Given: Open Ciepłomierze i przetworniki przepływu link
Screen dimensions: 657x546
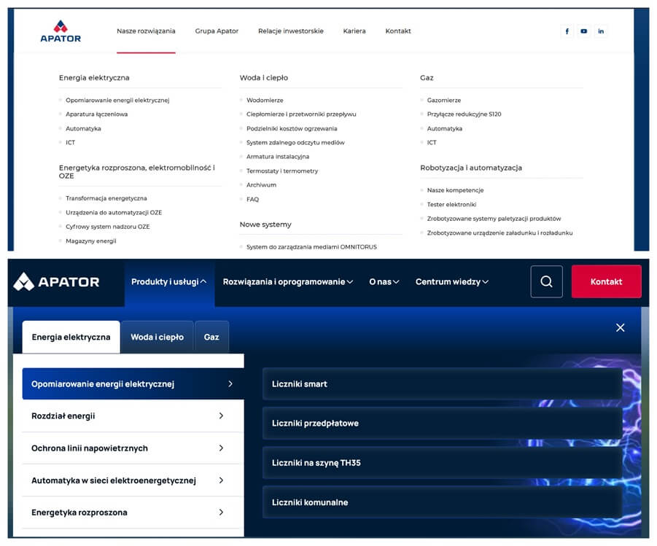Looking at the screenshot, I should [x=301, y=114].
